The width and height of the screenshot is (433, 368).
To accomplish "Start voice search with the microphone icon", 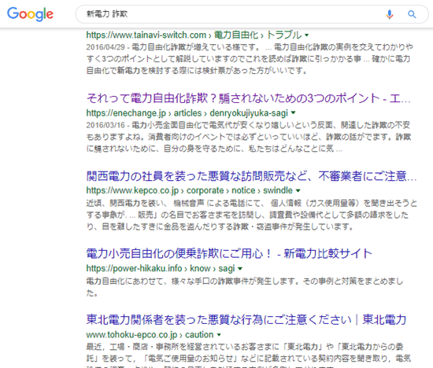I will point(390,14).
